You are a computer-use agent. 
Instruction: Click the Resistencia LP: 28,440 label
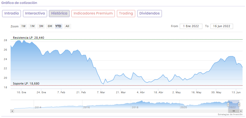click(29, 38)
